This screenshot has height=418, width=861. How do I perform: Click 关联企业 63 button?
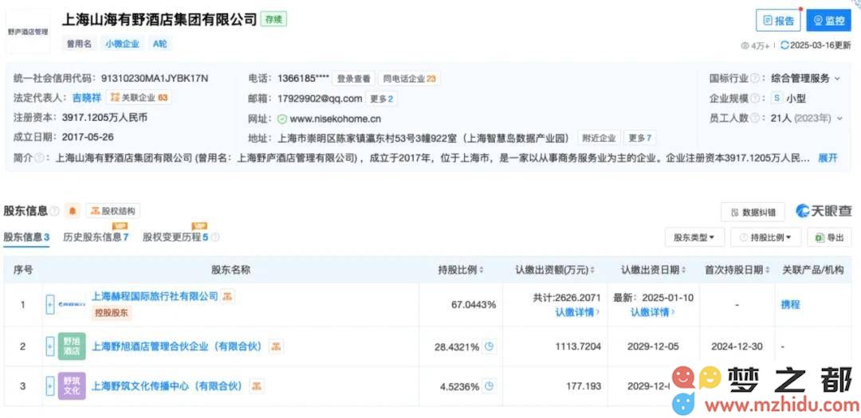pyautogui.click(x=139, y=98)
